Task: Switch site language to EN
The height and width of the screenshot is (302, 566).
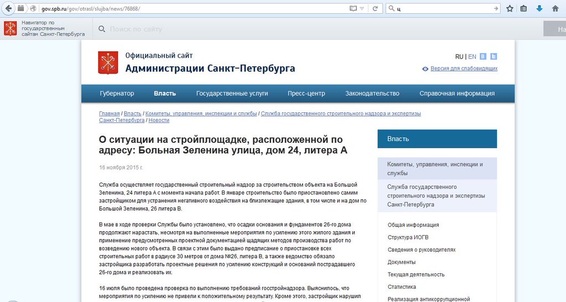Action: tap(472, 56)
